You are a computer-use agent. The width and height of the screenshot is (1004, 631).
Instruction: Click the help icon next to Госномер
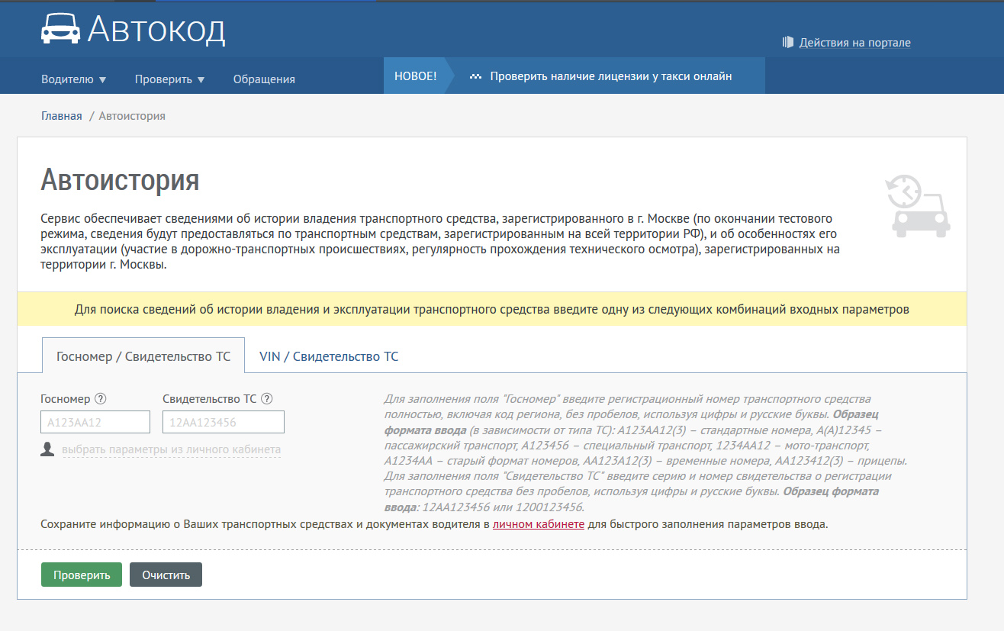(x=101, y=398)
